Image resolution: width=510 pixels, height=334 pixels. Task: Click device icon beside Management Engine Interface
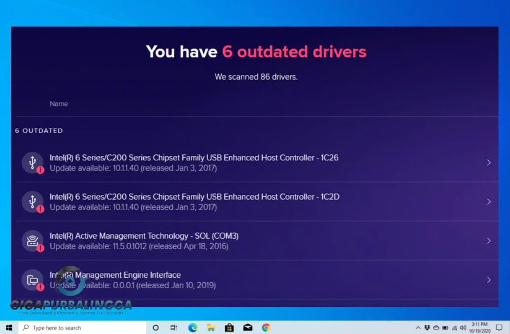click(33, 280)
